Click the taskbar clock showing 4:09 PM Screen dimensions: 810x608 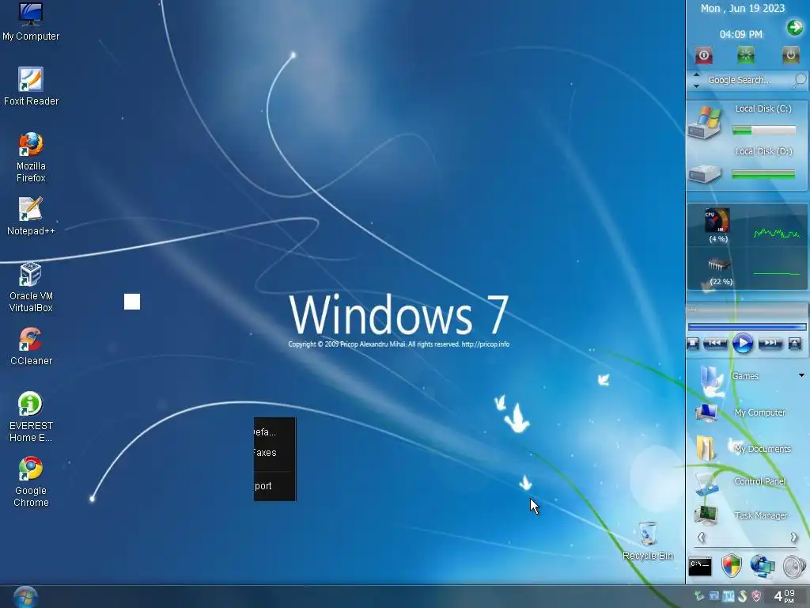click(x=784, y=596)
